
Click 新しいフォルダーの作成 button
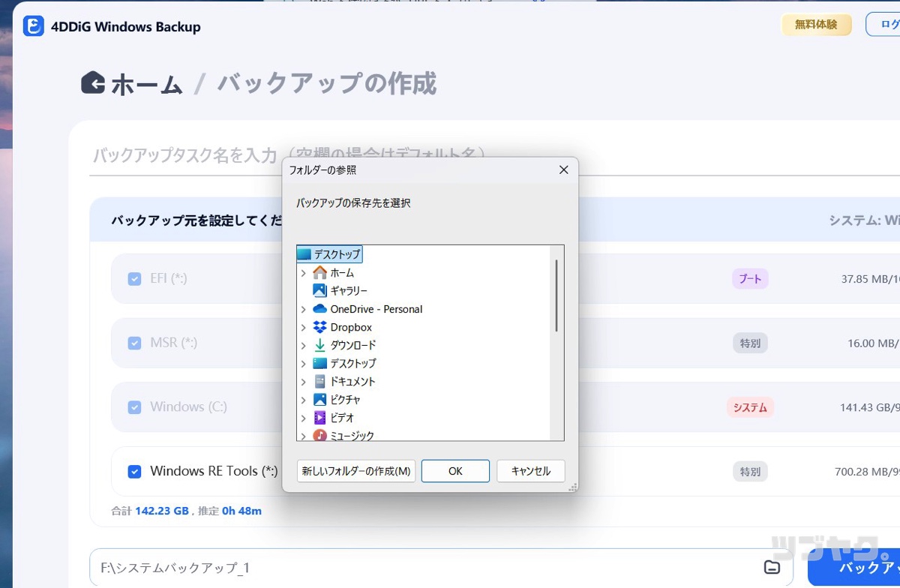(x=356, y=471)
